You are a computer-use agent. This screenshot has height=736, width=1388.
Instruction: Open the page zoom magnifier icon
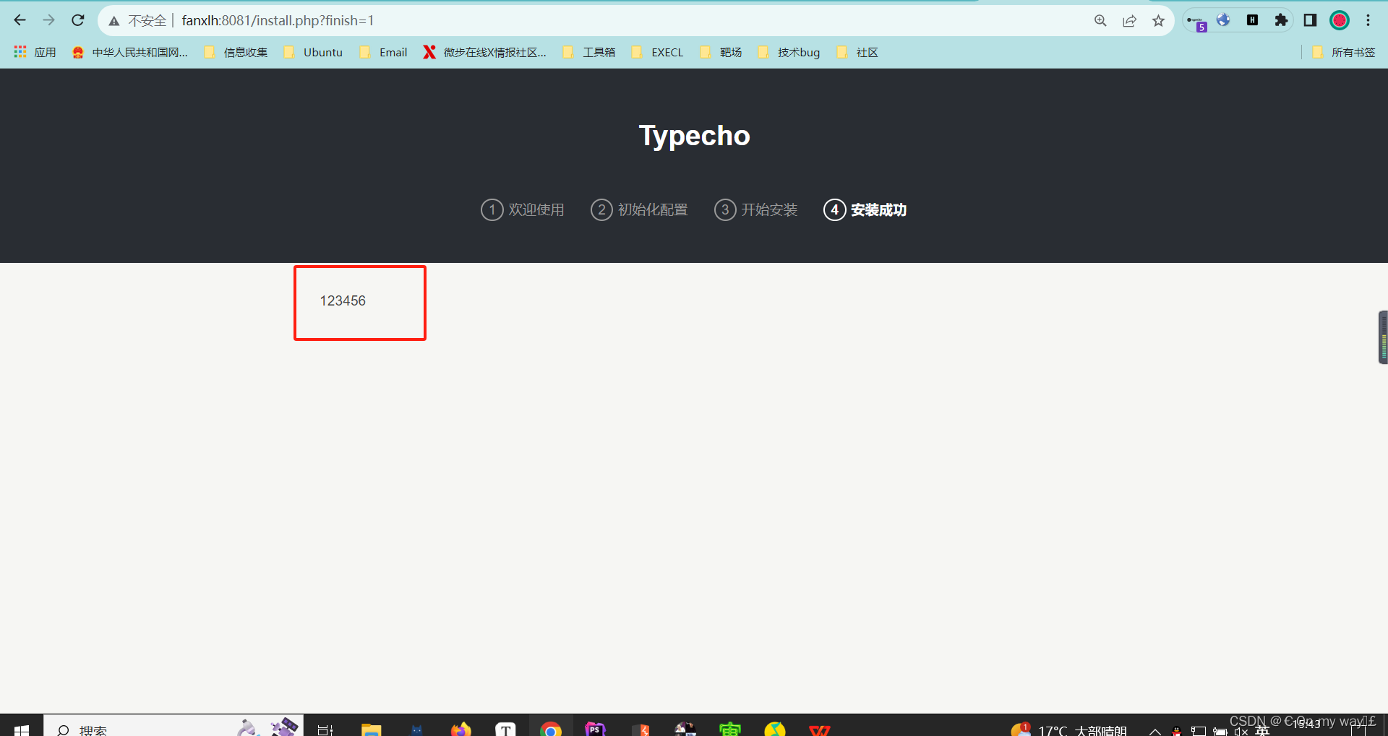point(1100,21)
